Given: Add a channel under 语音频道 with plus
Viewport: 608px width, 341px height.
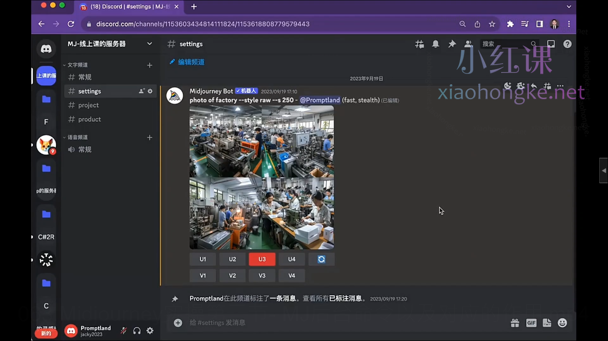Looking at the screenshot, I should (x=150, y=137).
